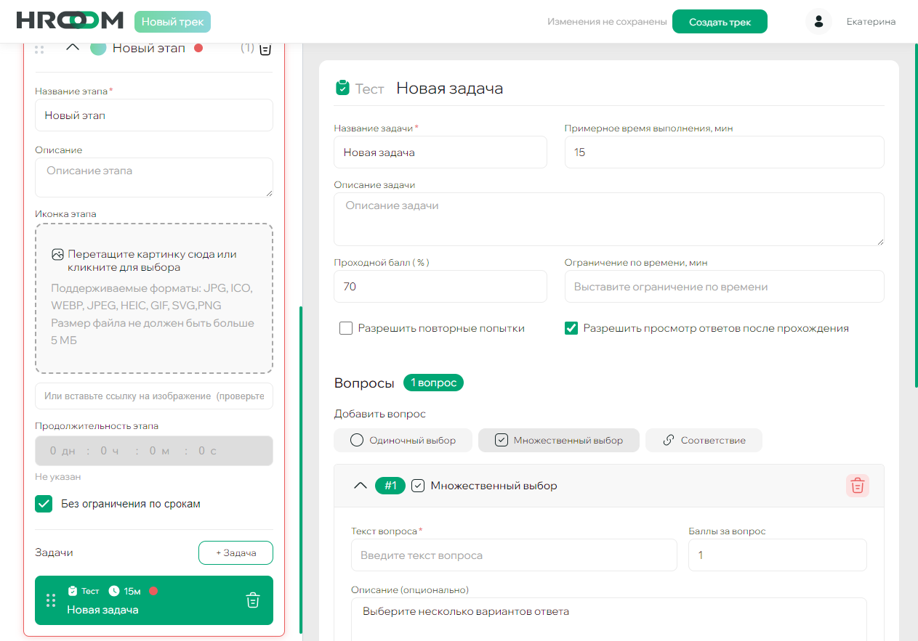Viewport: 918px width, 641px height.
Task: Uncheck Разрешить просмотр ответов после прохождения
Action: [571, 328]
